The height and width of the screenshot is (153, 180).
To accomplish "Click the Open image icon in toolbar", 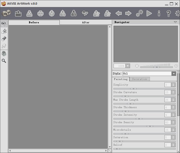I will pos(18,13).
